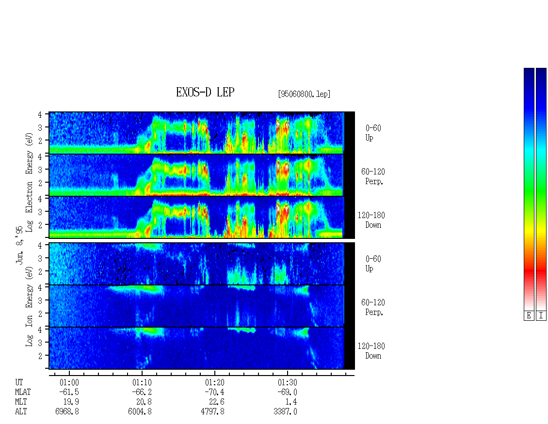Click the MLAT value '-61.5'
Viewport: 548px width, 424px height.
point(69,392)
